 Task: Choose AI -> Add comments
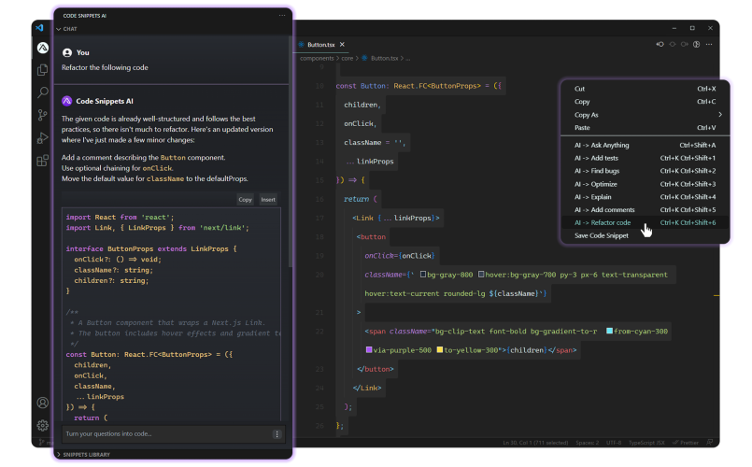646,210
